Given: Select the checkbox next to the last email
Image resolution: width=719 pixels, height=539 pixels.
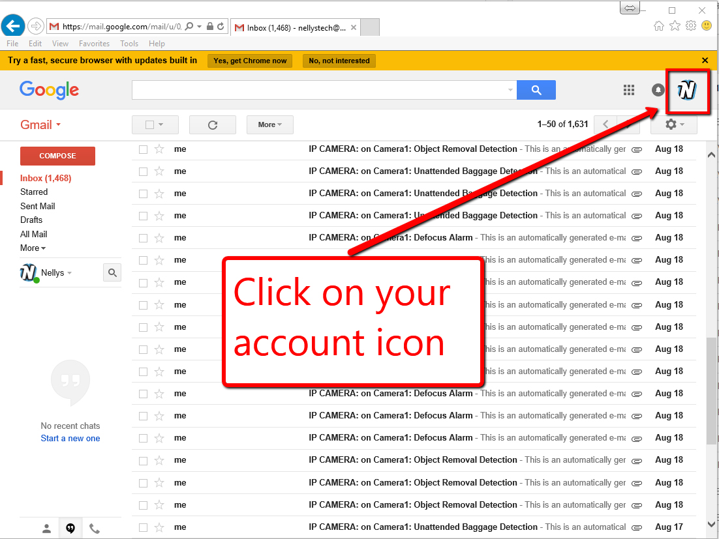Looking at the screenshot, I should click(x=143, y=527).
